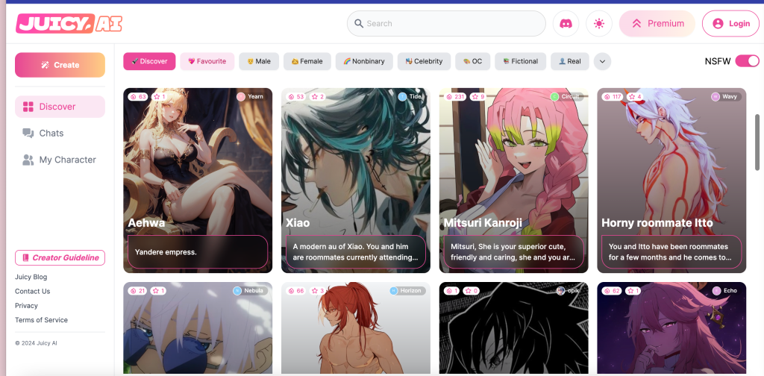Screen dimensions: 764x376
Task: Expand more category filters with chevron
Action: pyautogui.click(x=602, y=61)
